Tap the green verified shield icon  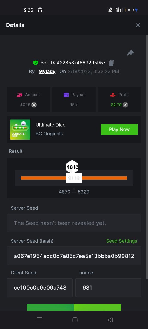coord(35,63)
